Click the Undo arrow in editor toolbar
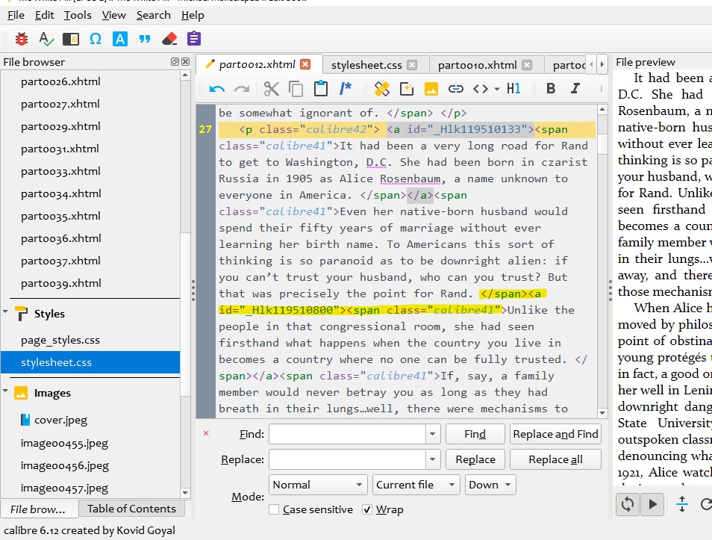Viewport: 712px width, 540px height. pos(217,89)
